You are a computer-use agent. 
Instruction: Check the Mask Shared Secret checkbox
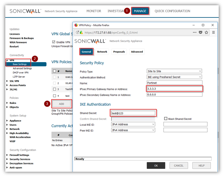(x=166, y=118)
